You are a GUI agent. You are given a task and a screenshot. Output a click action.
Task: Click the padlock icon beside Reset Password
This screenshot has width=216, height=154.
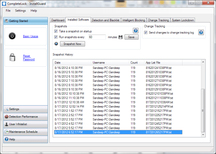[12, 57]
